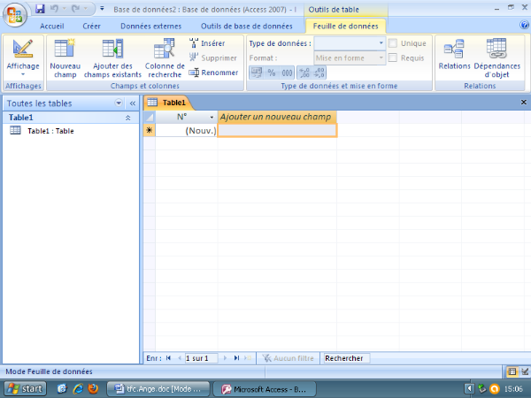The width and height of the screenshot is (531, 398).
Task: Click Insérer in Champs et colonnes
Action: coord(207,42)
